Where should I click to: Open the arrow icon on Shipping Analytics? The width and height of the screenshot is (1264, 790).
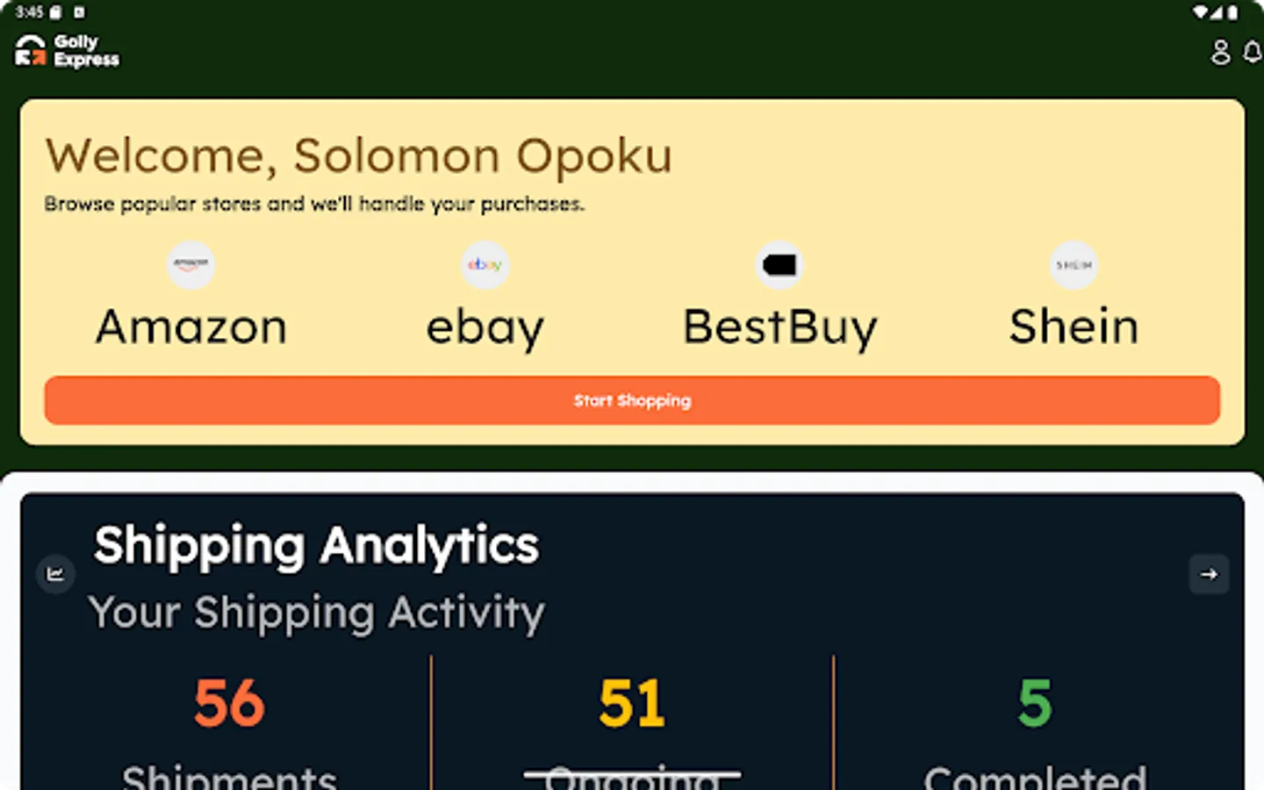[1209, 574]
